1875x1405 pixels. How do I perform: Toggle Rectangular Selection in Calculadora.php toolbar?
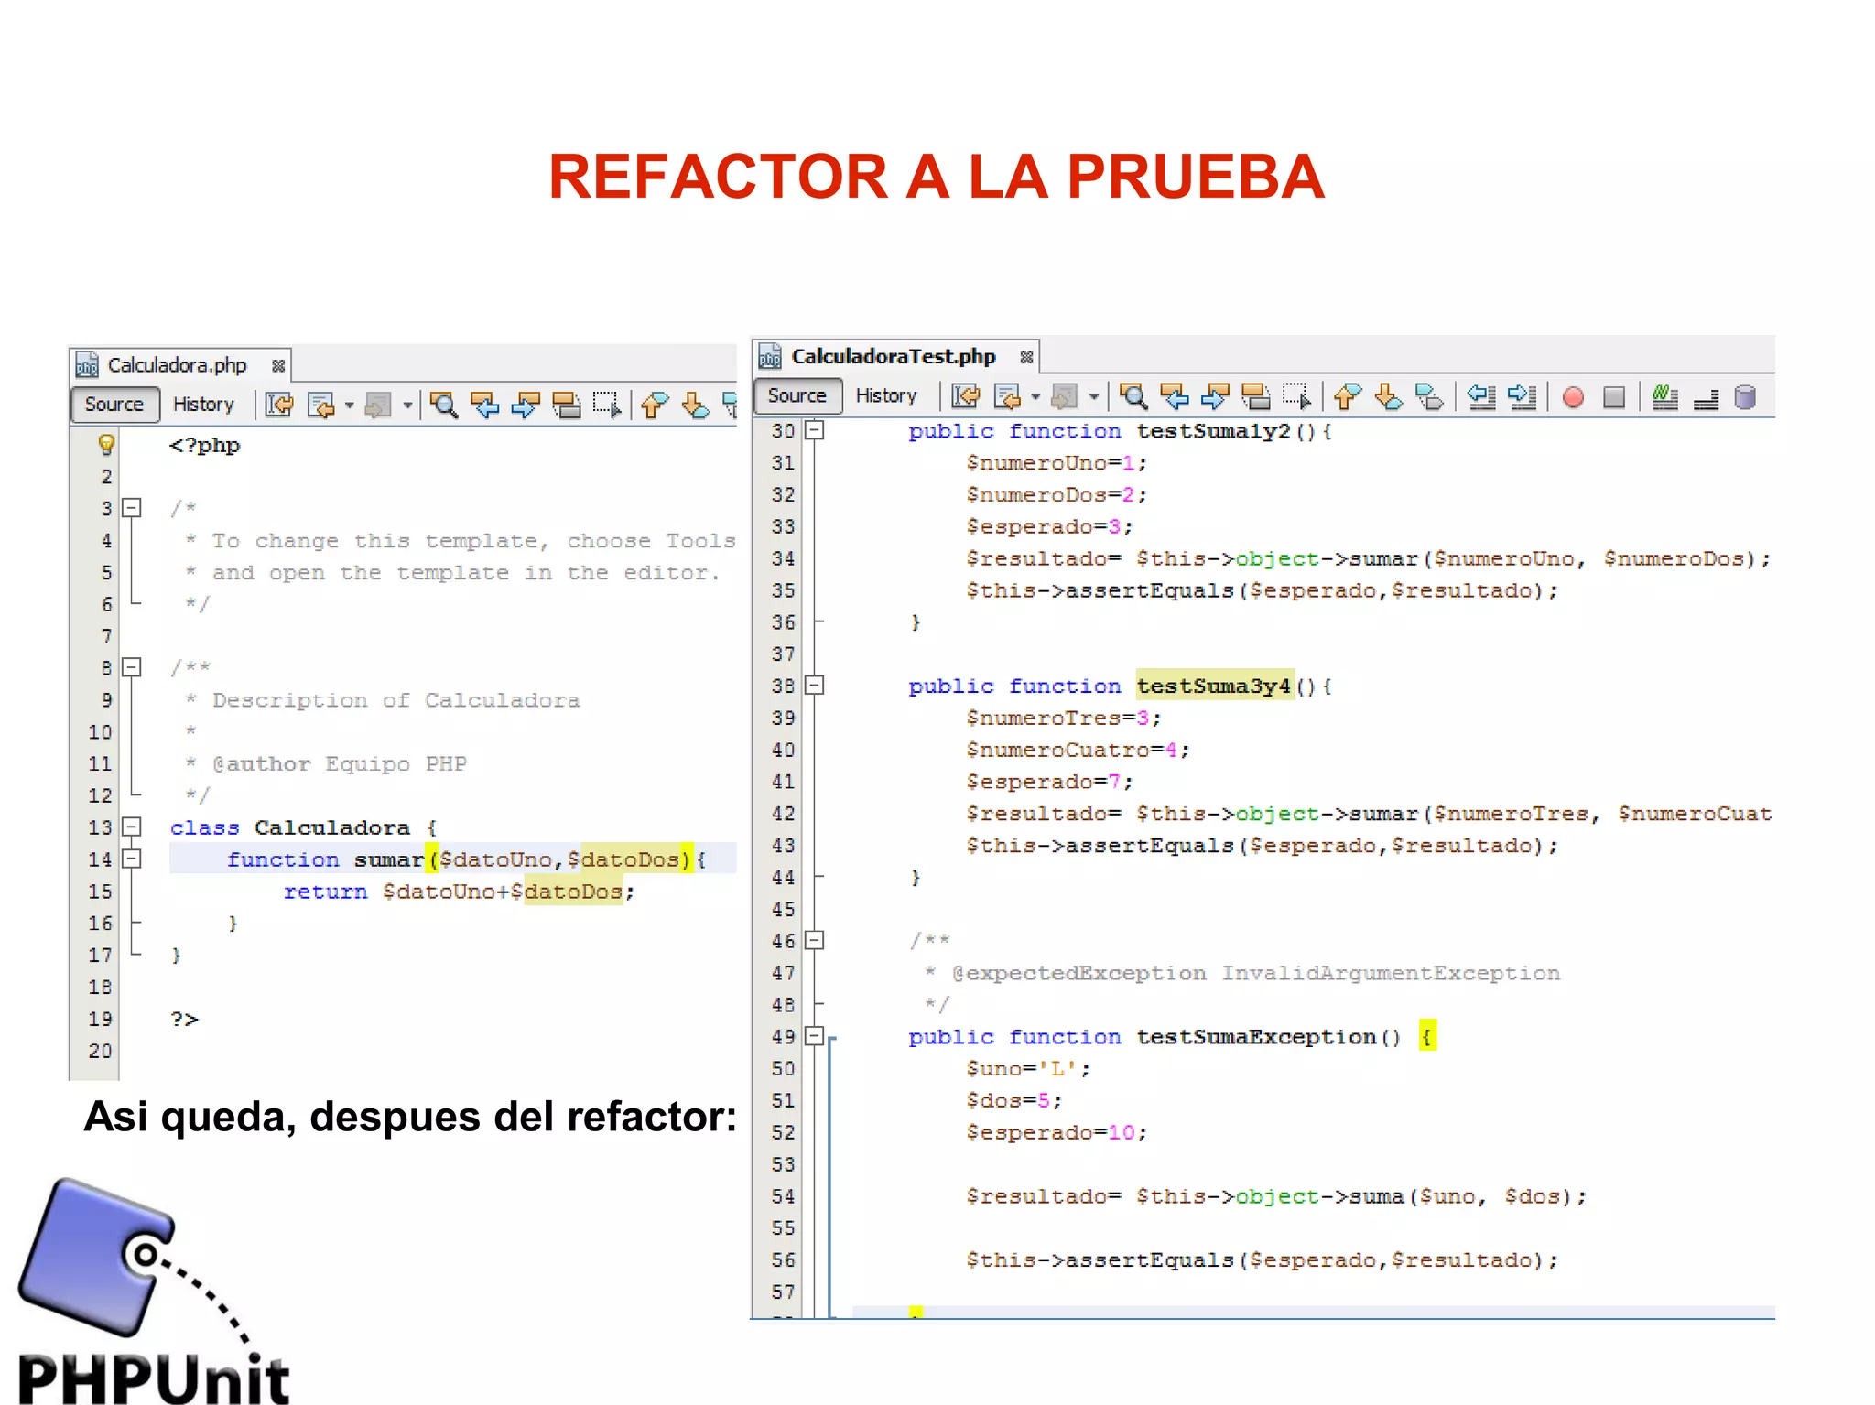[607, 405]
